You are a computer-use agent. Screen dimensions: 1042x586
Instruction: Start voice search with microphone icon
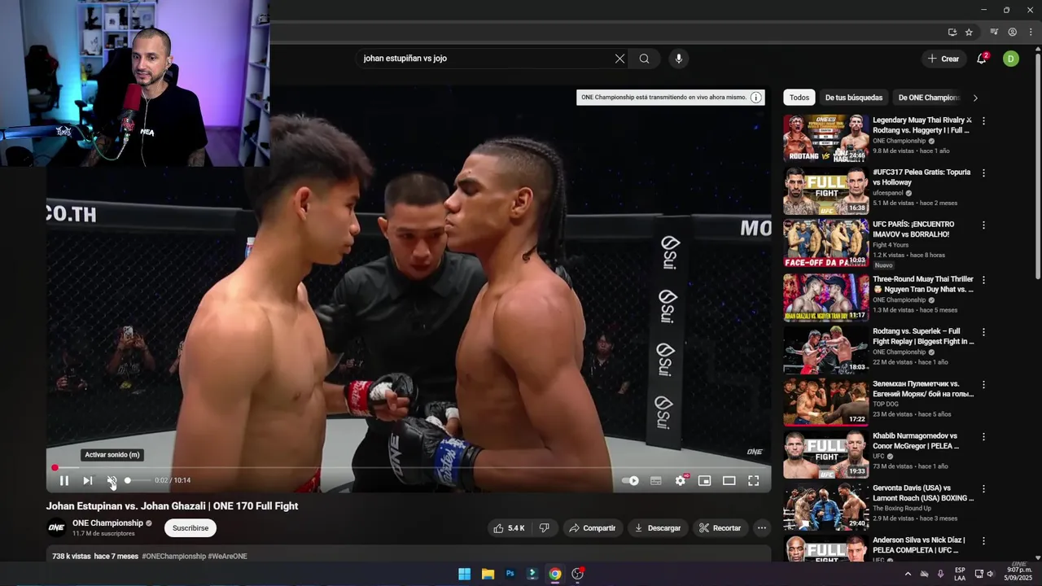point(678,59)
